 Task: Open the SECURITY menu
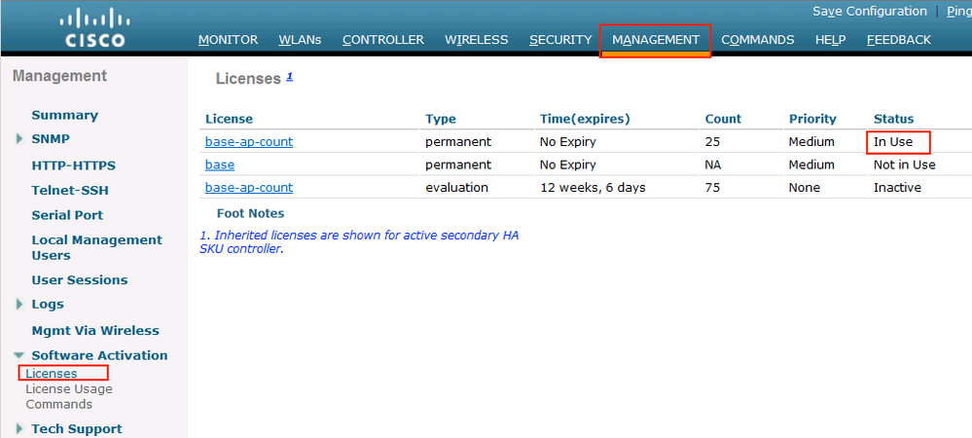click(x=560, y=40)
